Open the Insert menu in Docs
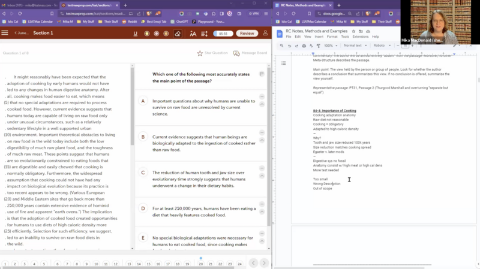The height and width of the screenshot is (269, 480). coord(320,37)
